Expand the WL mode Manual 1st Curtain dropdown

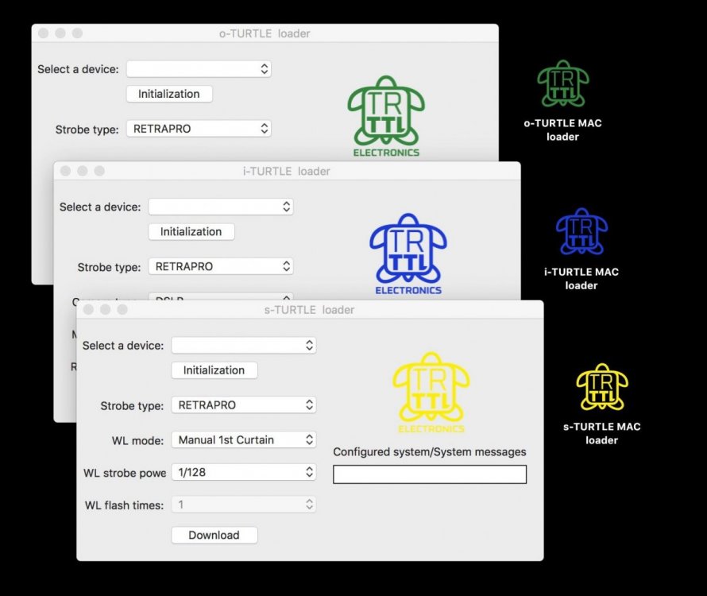tap(244, 439)
